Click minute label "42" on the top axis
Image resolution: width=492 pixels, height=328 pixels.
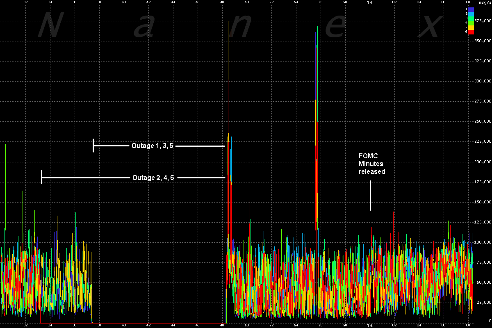point(148,2)
